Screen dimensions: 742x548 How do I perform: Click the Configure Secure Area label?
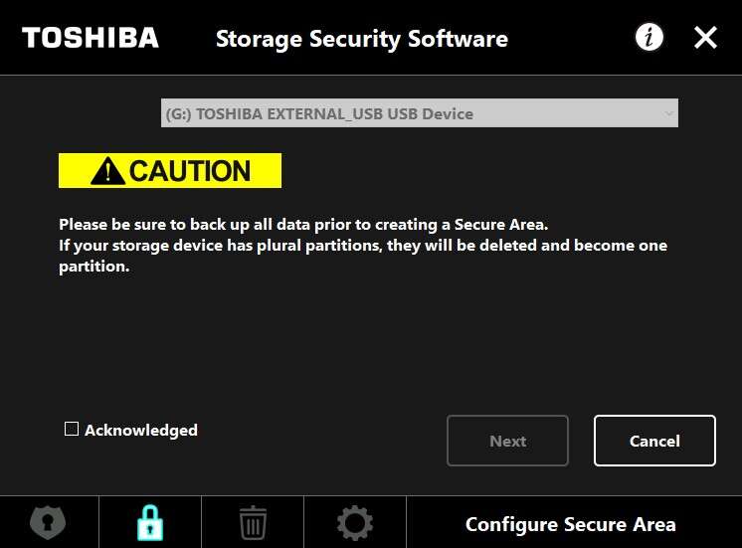tap(570, 524)
